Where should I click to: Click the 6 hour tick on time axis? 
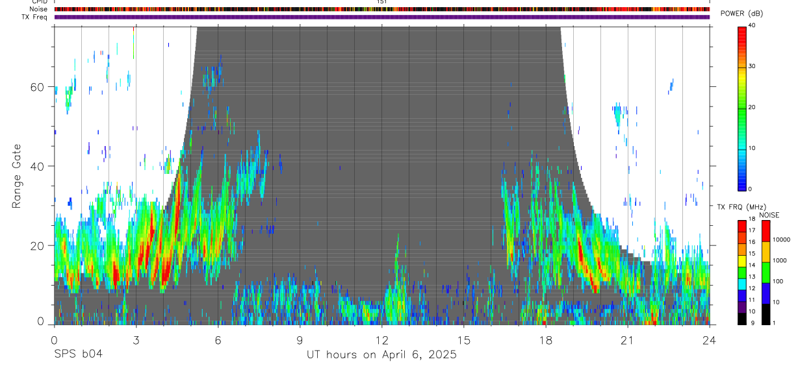click(218, 340)
